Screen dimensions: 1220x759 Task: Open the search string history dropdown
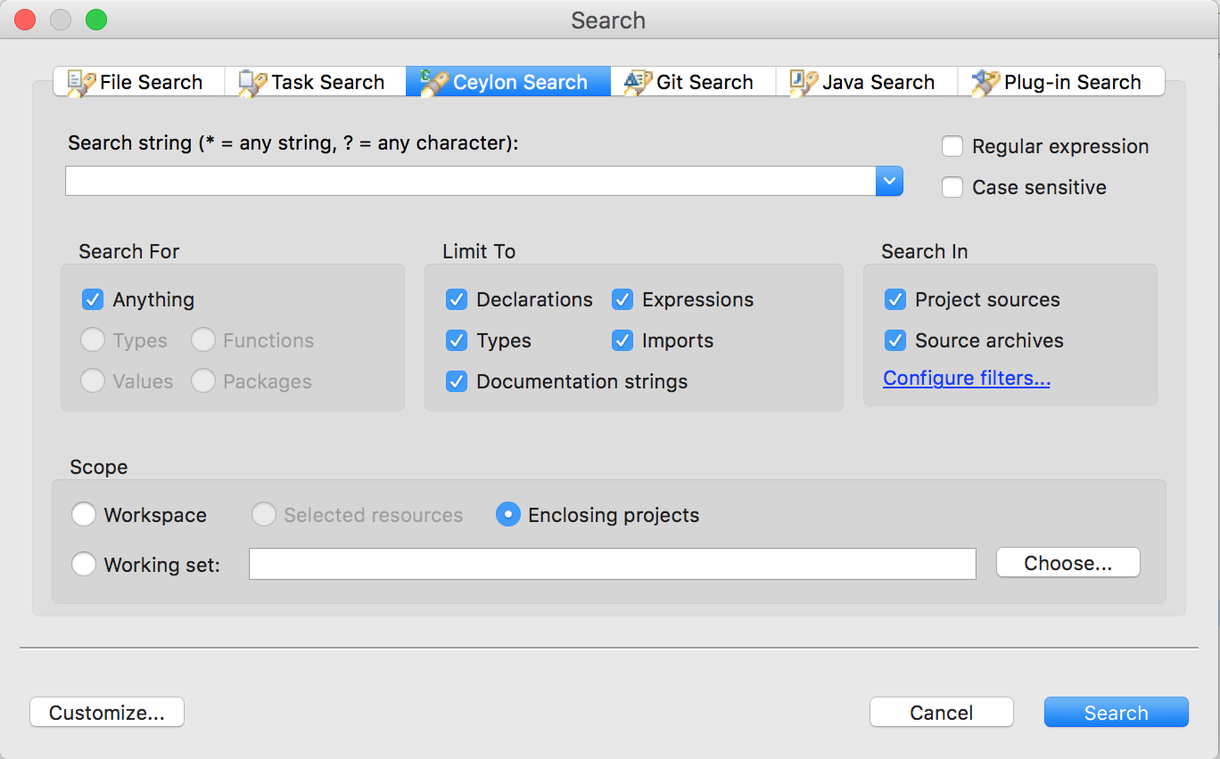889,181
